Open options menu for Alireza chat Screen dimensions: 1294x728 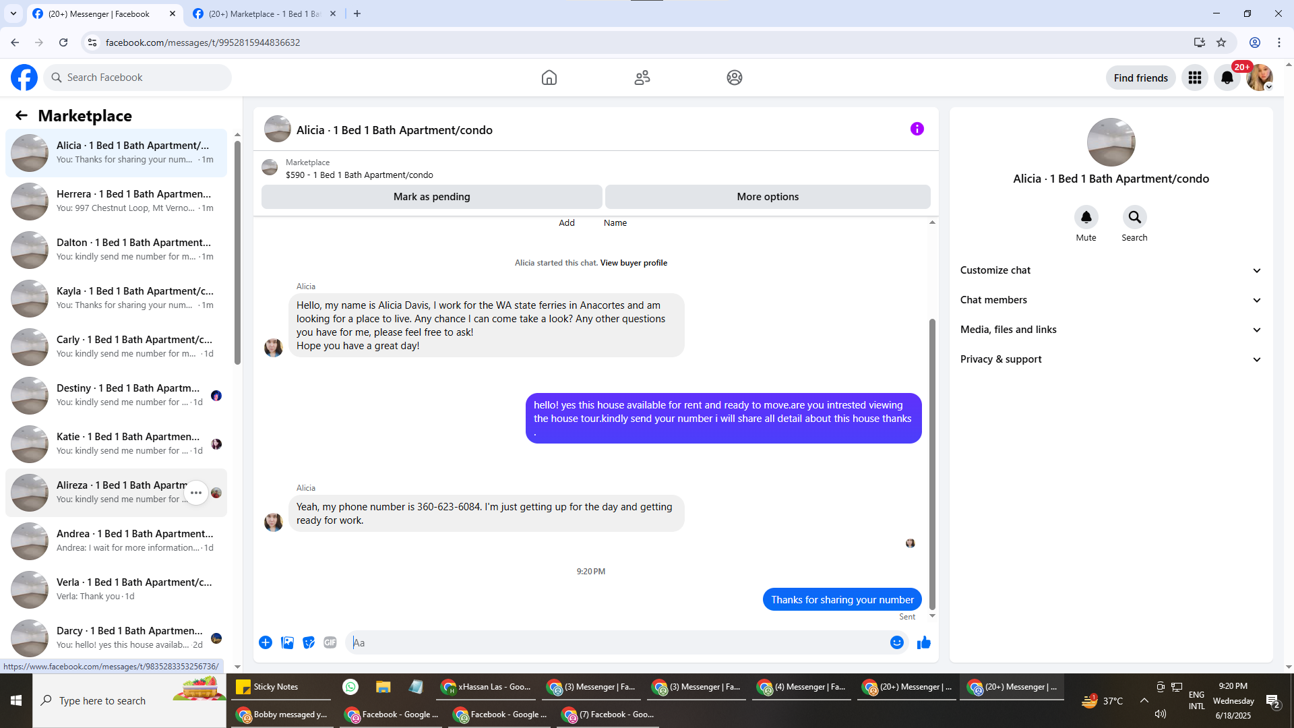[196, 493]
